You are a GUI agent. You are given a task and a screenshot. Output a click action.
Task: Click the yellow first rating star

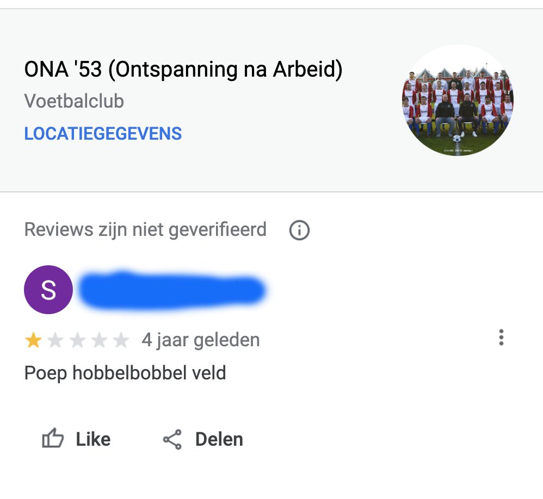(x=33, y=341)
